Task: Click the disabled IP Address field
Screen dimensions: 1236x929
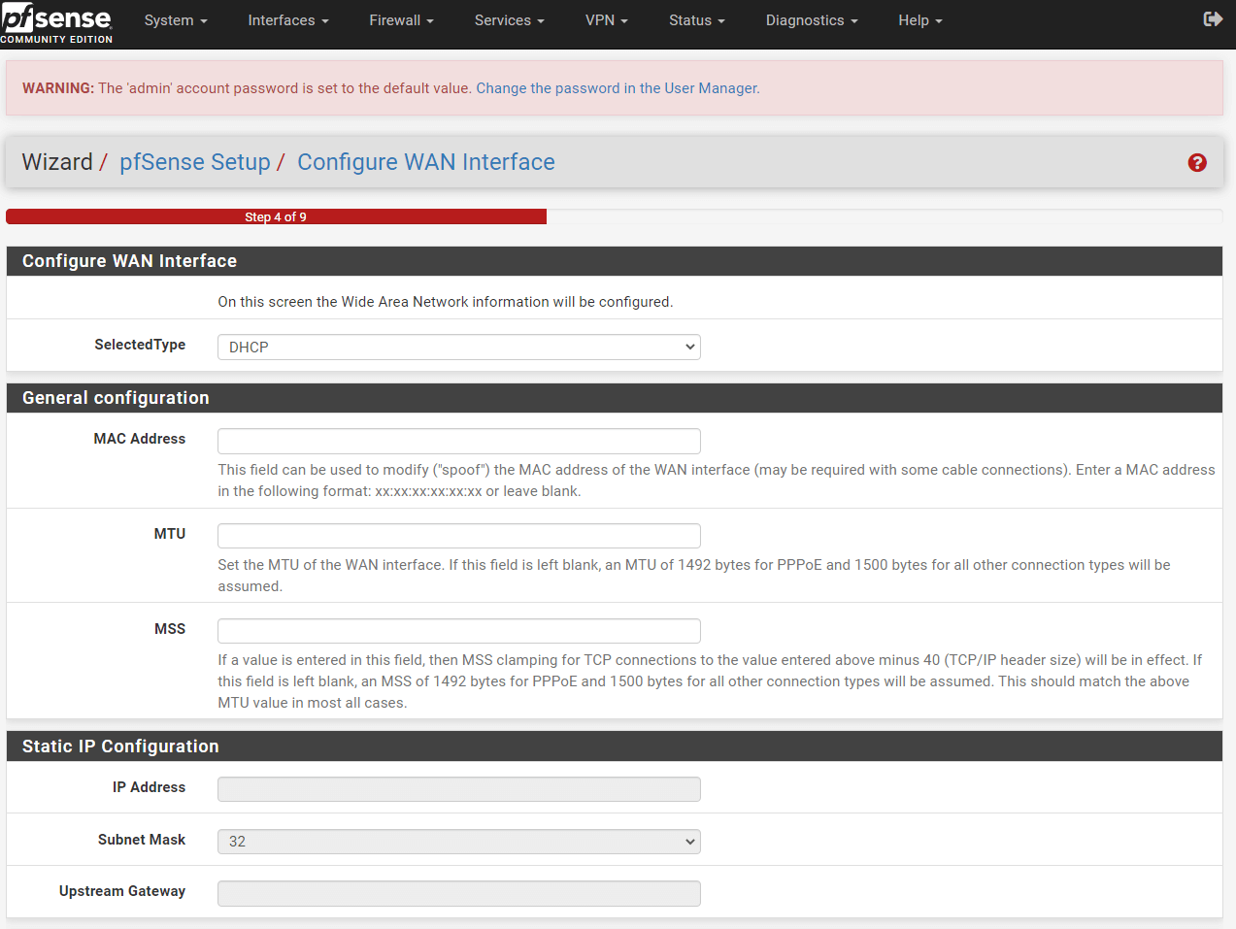Action: pos(458,789)
